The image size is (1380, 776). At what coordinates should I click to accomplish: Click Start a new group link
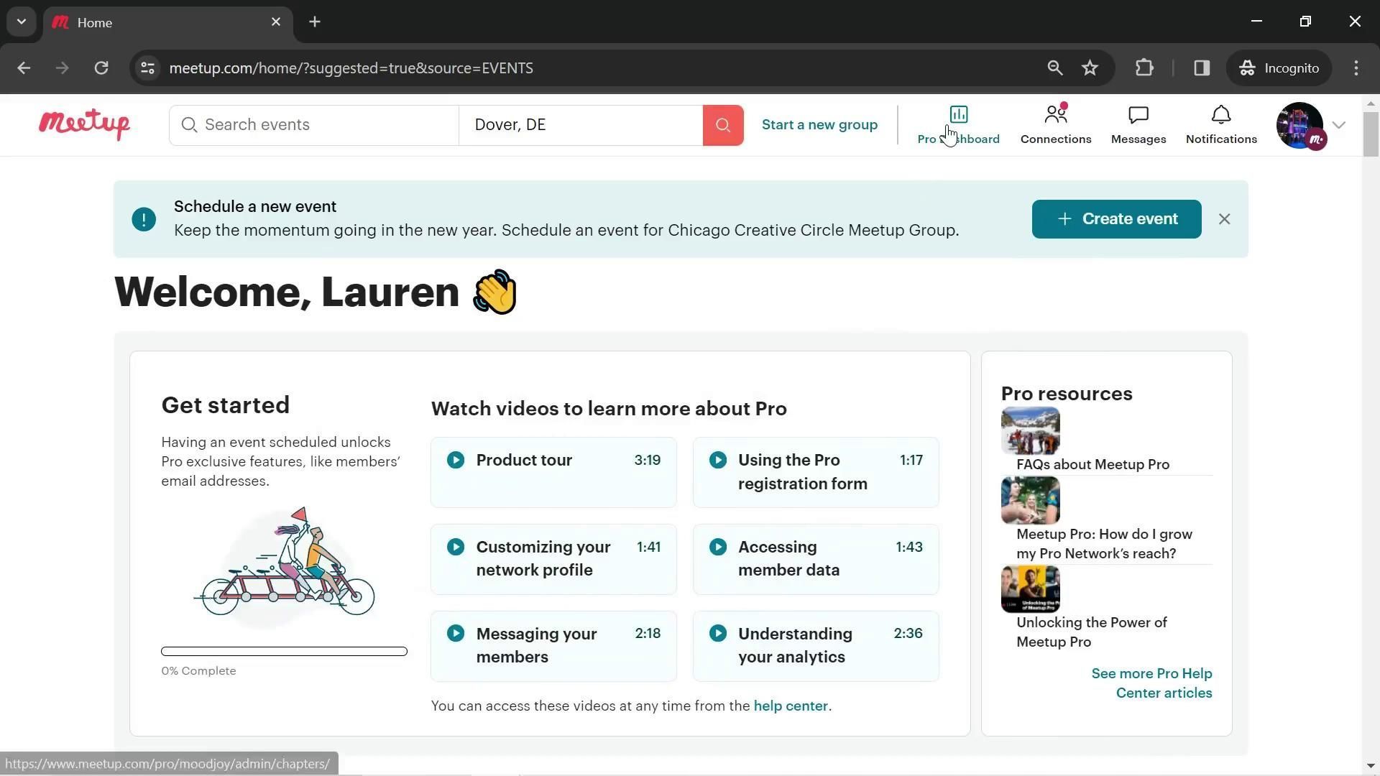[819, 125]
